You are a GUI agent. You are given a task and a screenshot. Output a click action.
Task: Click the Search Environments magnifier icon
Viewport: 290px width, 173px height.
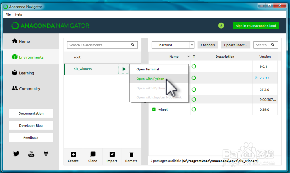click(x=133, y=45)
